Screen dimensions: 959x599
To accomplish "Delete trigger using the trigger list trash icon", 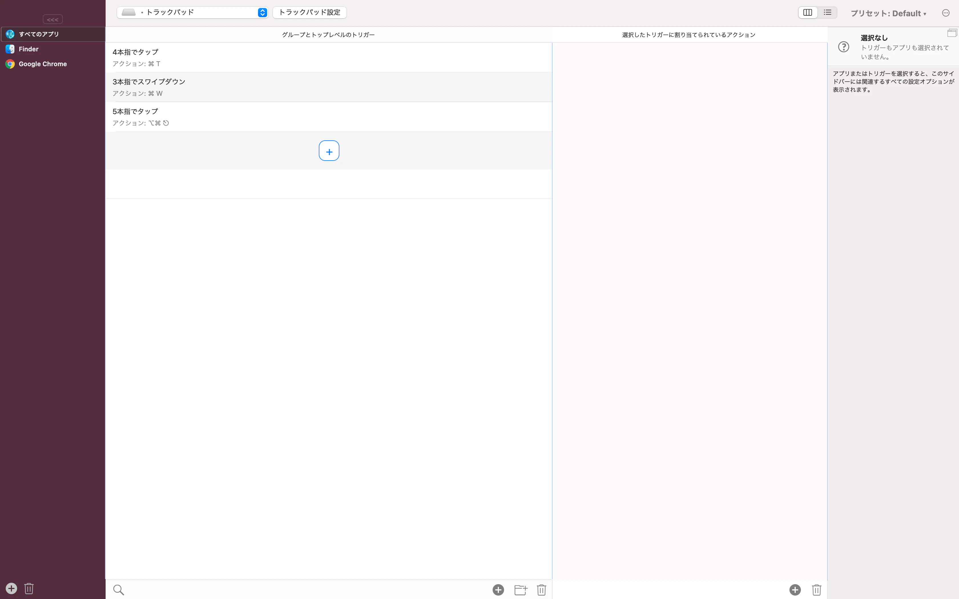I will pos(541,590).
